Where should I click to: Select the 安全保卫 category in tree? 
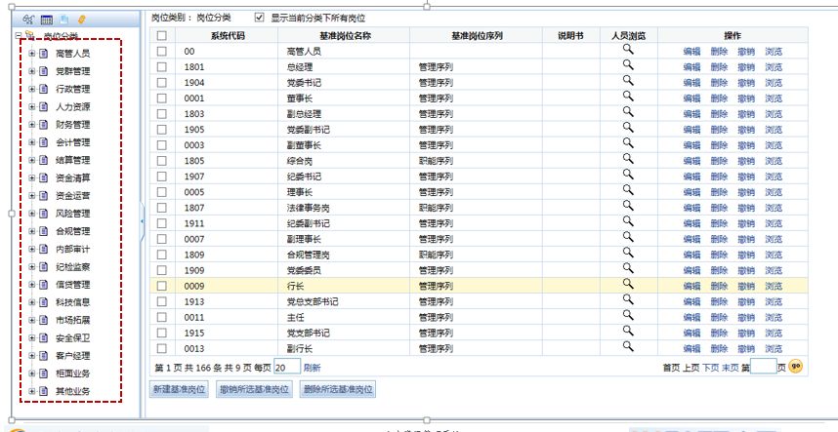pos(72,338)
